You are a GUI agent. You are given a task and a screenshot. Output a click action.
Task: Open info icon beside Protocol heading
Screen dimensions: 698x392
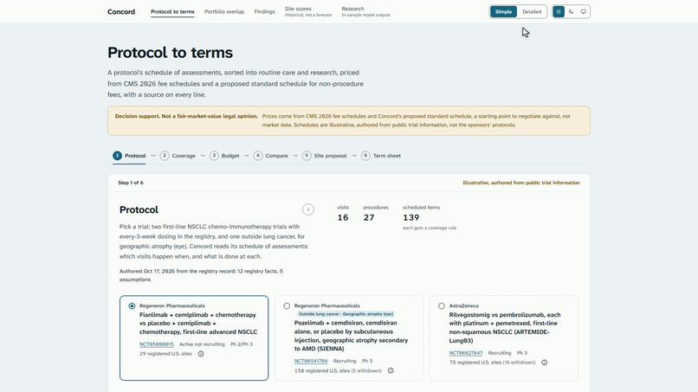click(308, 209)
